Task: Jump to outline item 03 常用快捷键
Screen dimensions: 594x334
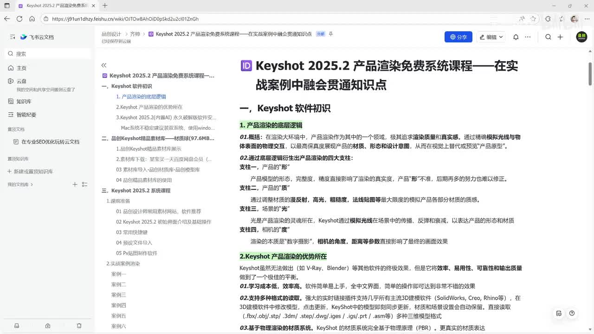Action: 132,232
